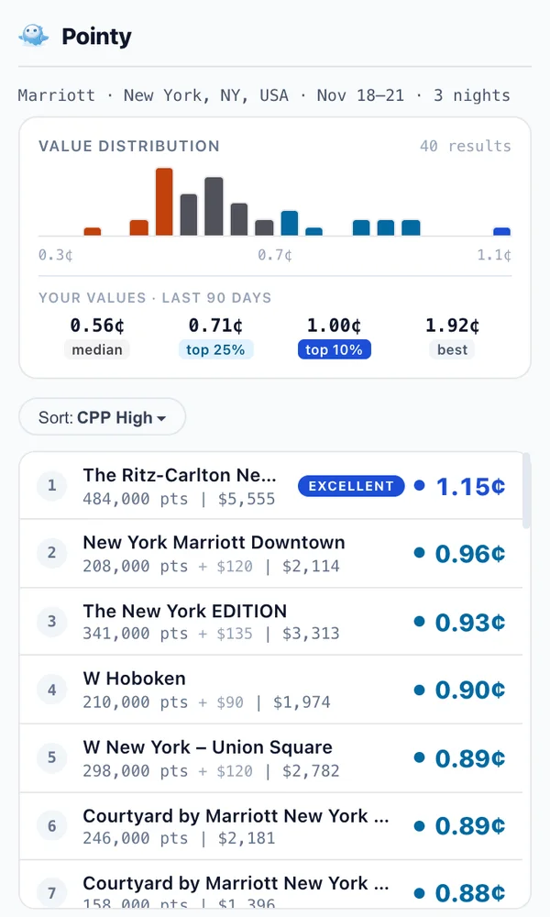Image resolution: width=550 pixels, height=917 pixels.
Task: Click the 1.15¢ value on row 1
Action: coord(470,486)
